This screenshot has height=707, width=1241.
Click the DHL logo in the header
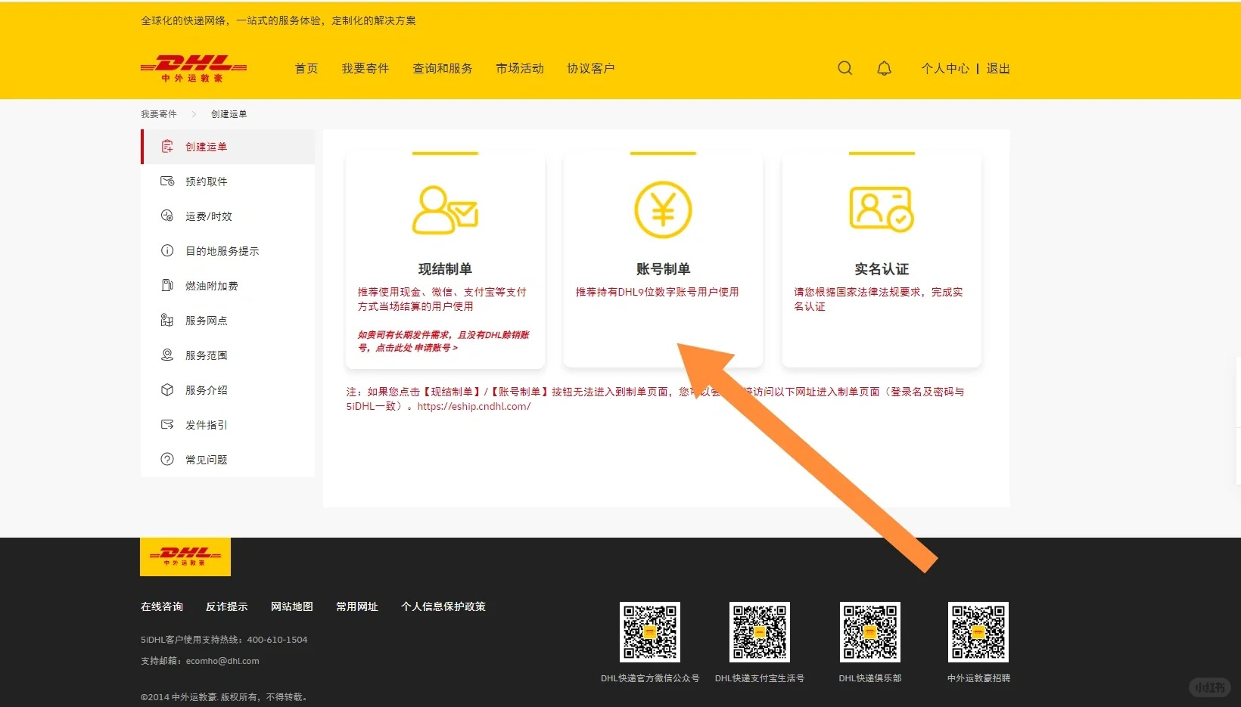tap(194, 68)
